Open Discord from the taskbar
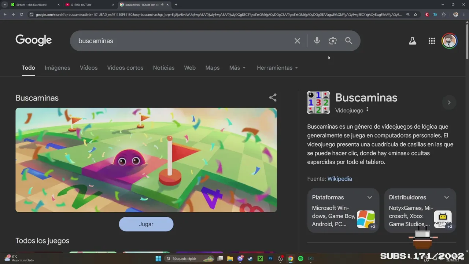Viewport: 469px width, 264px height. tap(241, 258)
